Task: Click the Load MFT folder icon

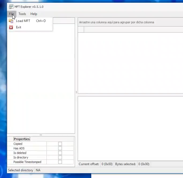Action: (11, 21)
